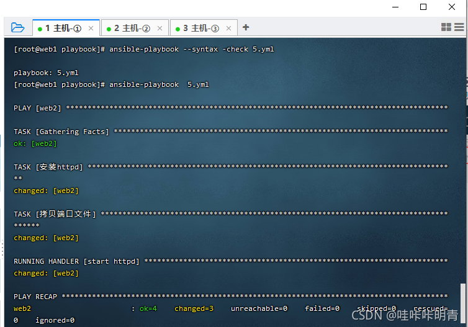The width and height of the screenshot is (468, 327).
Task: Click the green 'ok: [web2]' line
Action: pos(35,143)
